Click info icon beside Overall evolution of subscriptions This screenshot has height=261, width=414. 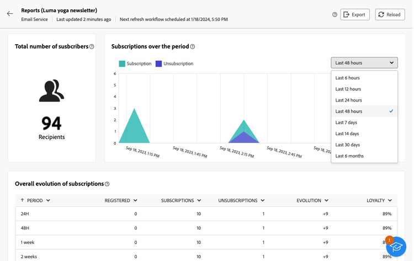107,184
